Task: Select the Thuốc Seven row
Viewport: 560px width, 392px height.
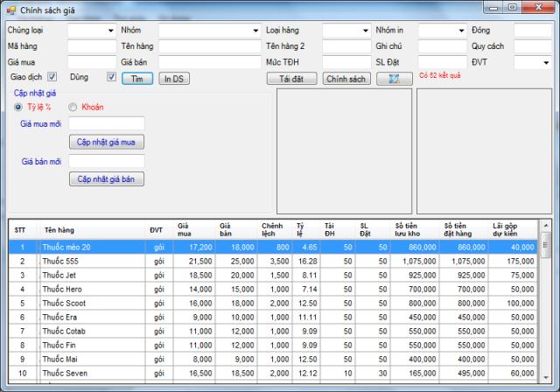Action: click(273, 373)
